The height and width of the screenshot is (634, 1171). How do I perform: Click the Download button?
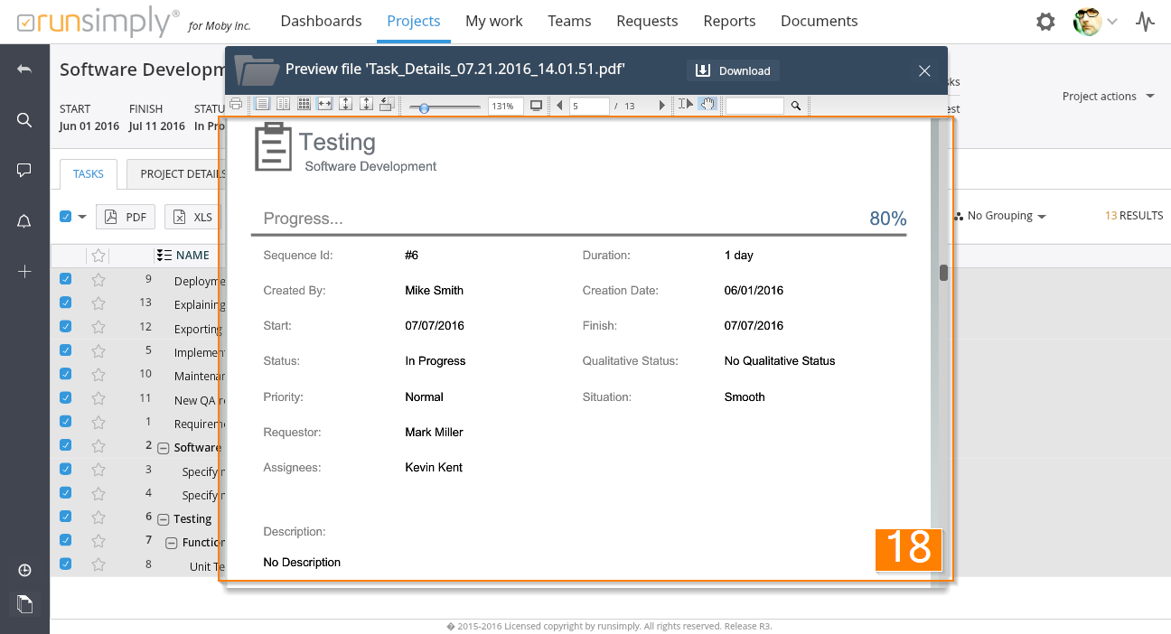(x=733, y=70)
